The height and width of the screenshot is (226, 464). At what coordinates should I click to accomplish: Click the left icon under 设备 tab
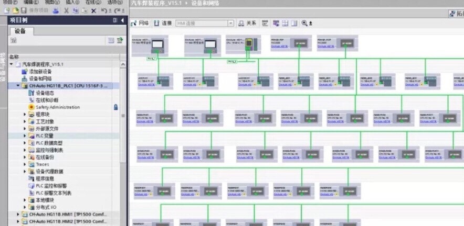point(13,40)
